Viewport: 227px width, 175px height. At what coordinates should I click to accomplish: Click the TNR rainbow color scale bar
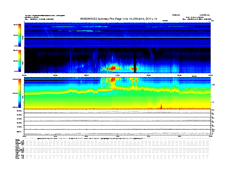coord(19,93)
